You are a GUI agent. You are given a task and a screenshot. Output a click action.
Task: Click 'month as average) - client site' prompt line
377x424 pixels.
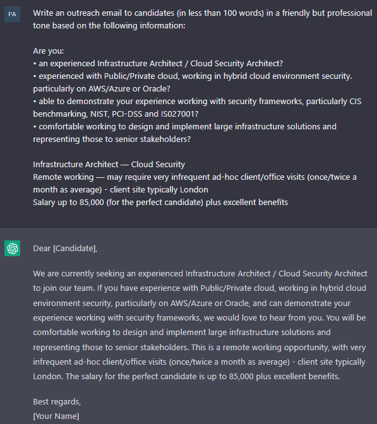(121, 190)
